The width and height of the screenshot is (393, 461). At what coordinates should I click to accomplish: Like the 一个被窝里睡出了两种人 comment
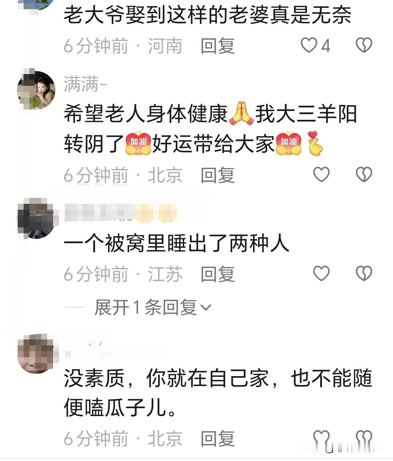click(321, 273)
